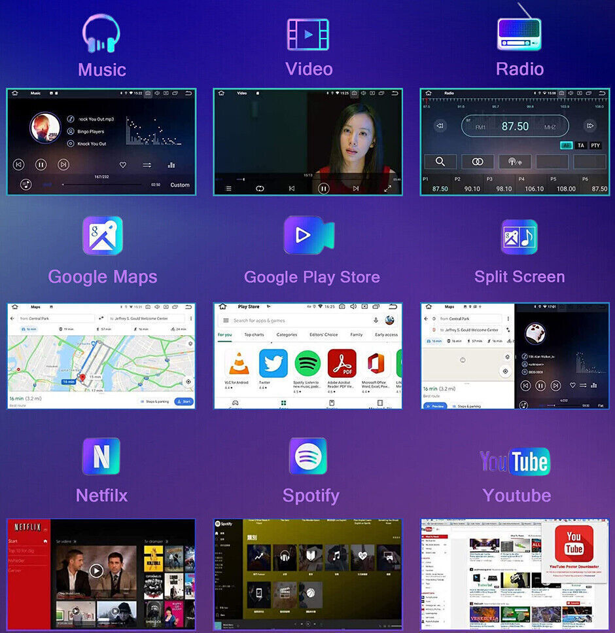Click the Music player progress slider
Image resolution: width=615 pixels, height=633 pixels.
pos(102,185)
